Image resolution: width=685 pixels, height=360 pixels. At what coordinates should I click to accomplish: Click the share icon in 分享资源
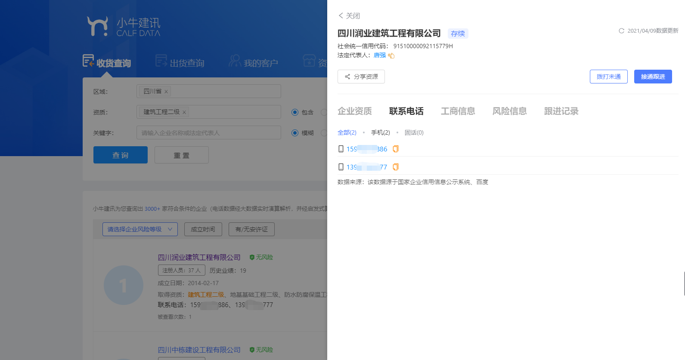pos(347,77)
